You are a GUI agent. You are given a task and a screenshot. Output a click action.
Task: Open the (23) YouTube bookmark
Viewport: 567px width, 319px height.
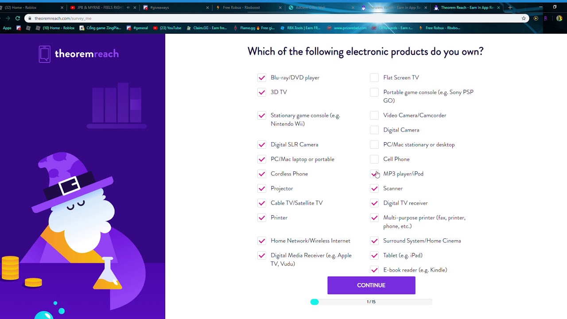click(167, 28)
